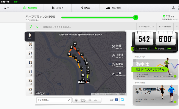179x109 pixels.
Task: Click refresh icon on 次のステップ card
Action: pos(135,60)
